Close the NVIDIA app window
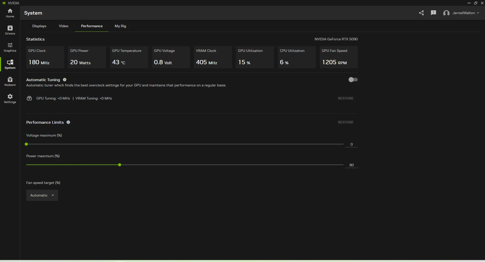 [482, 3]
